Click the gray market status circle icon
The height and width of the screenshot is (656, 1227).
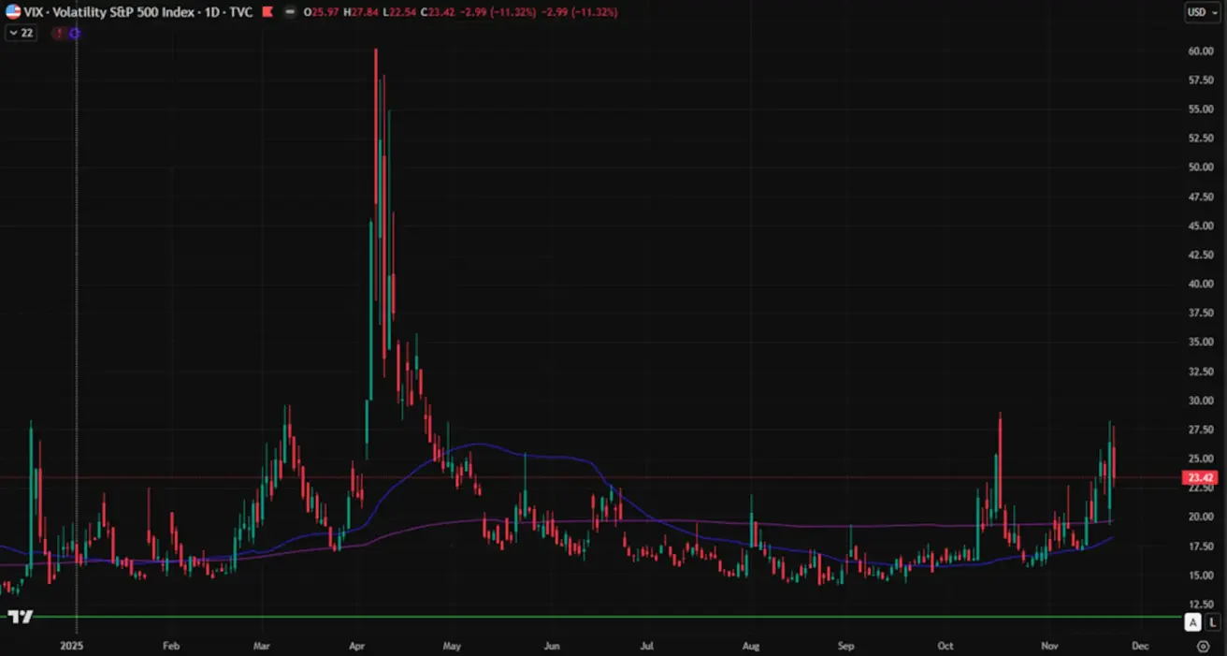(x=289, y=12)
